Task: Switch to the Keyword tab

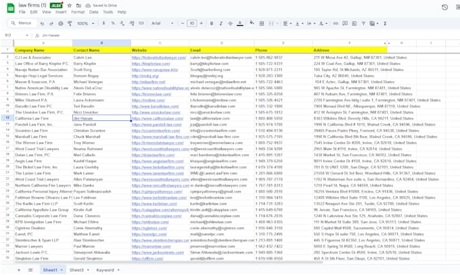Action: 105,270
